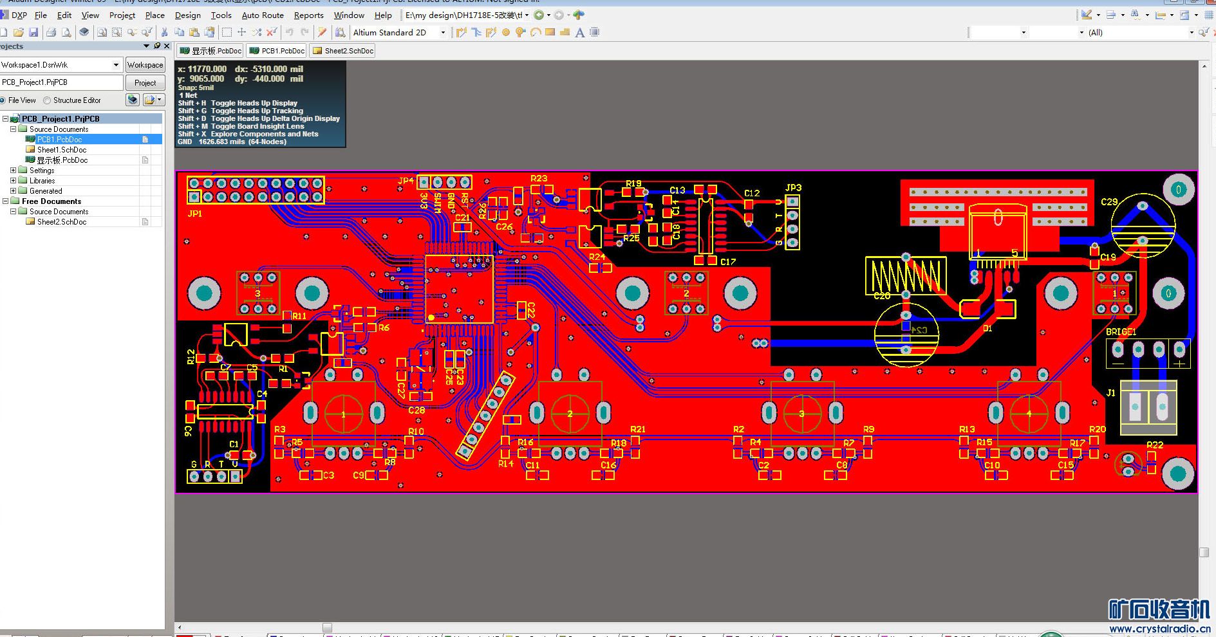Viewport: 1216px width, 637px height.
Task: Collapse the PCB_Project1.PrjPCB tree node
Action: point(5,119)
